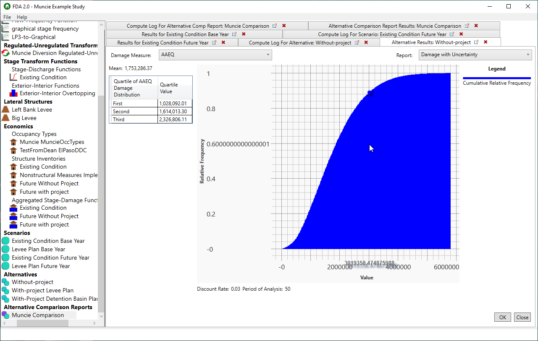Open the Muncie Diversion Regulated-Unregulated transform icon
Viewport: 538px width, 341px height.
[x=6, y=53]
